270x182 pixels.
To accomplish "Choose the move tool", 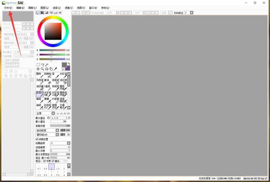I will [x=38, y=69].
